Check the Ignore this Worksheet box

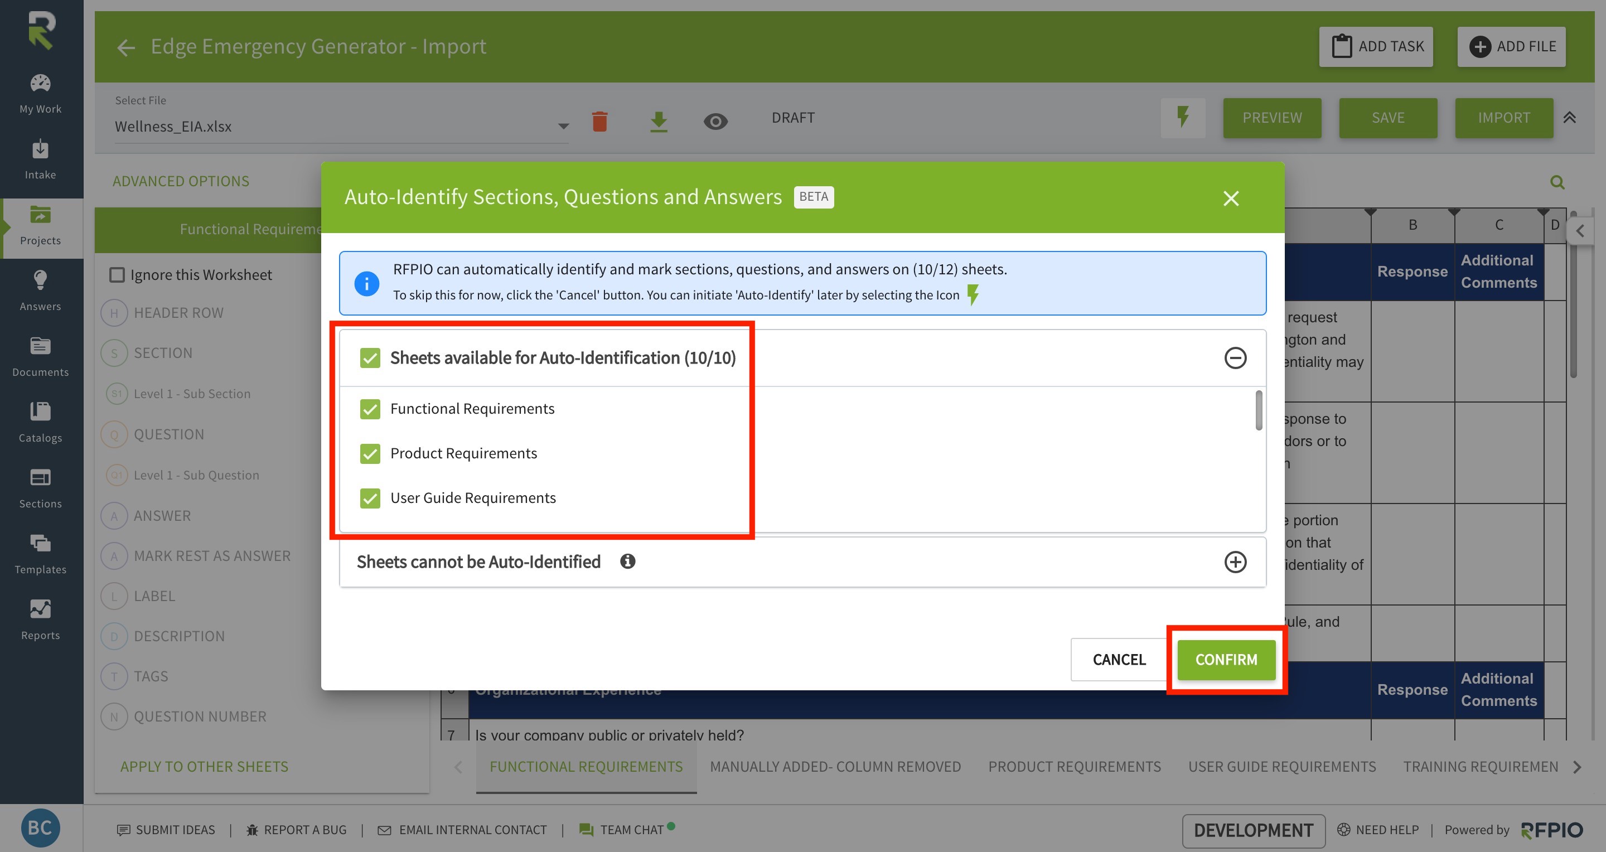(117, 275)
